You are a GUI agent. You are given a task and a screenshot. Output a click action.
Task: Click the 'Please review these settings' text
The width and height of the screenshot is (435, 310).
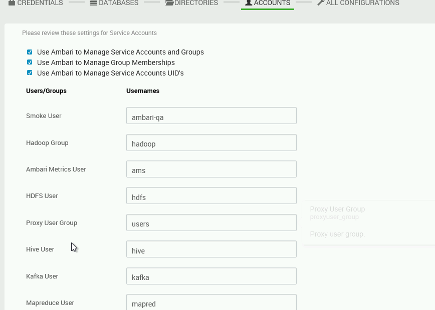point(89,33)
